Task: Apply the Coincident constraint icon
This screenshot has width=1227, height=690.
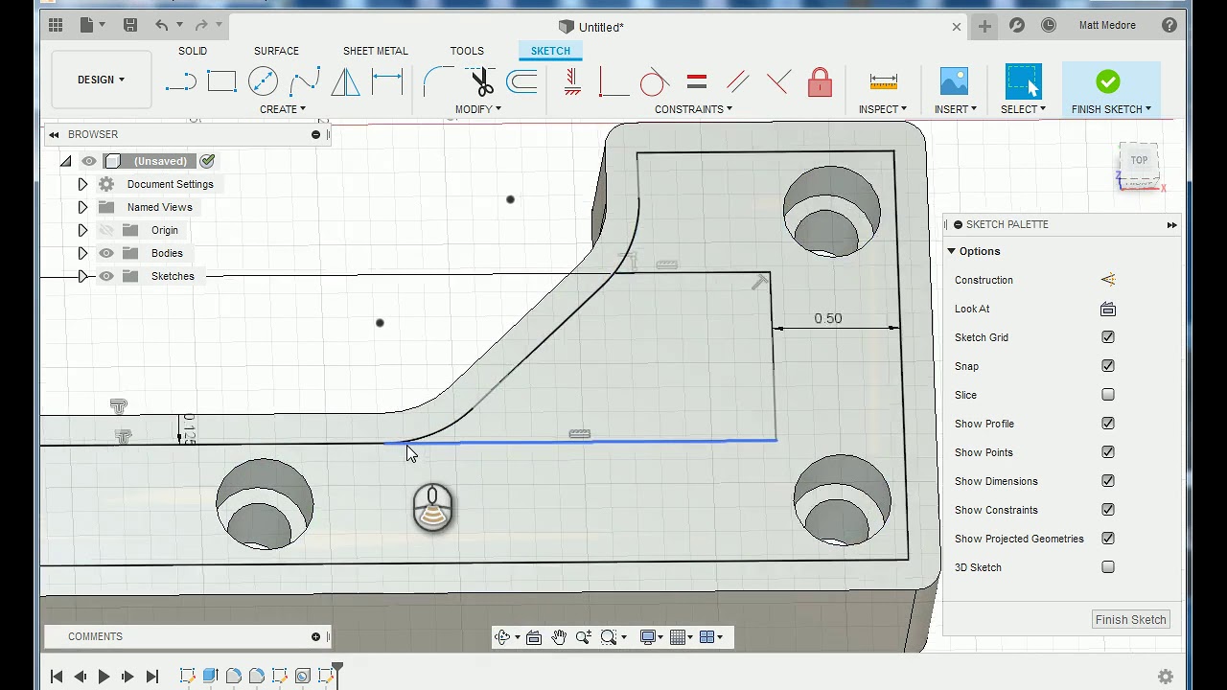Action: point(778,82)
